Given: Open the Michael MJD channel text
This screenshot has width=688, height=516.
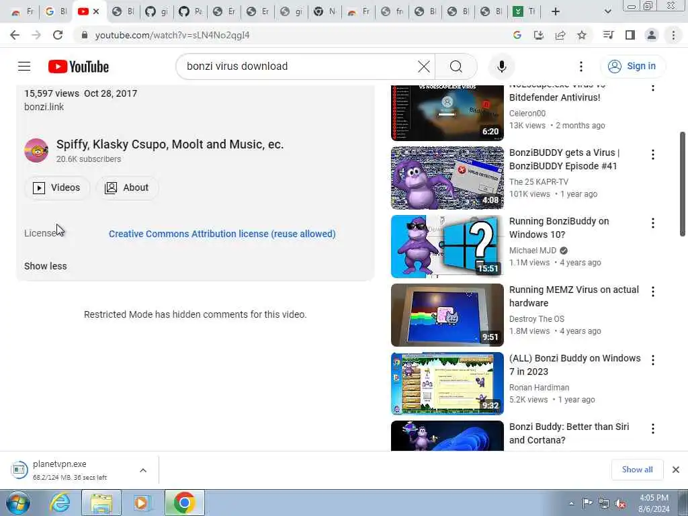Looking at the screenshot, I should (x=533, y=251).
